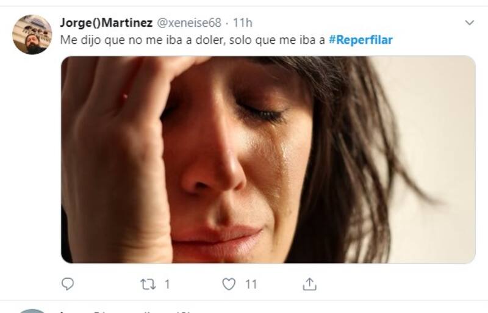
Task: Click the like count of 11
Action: [x=251, y=284]
